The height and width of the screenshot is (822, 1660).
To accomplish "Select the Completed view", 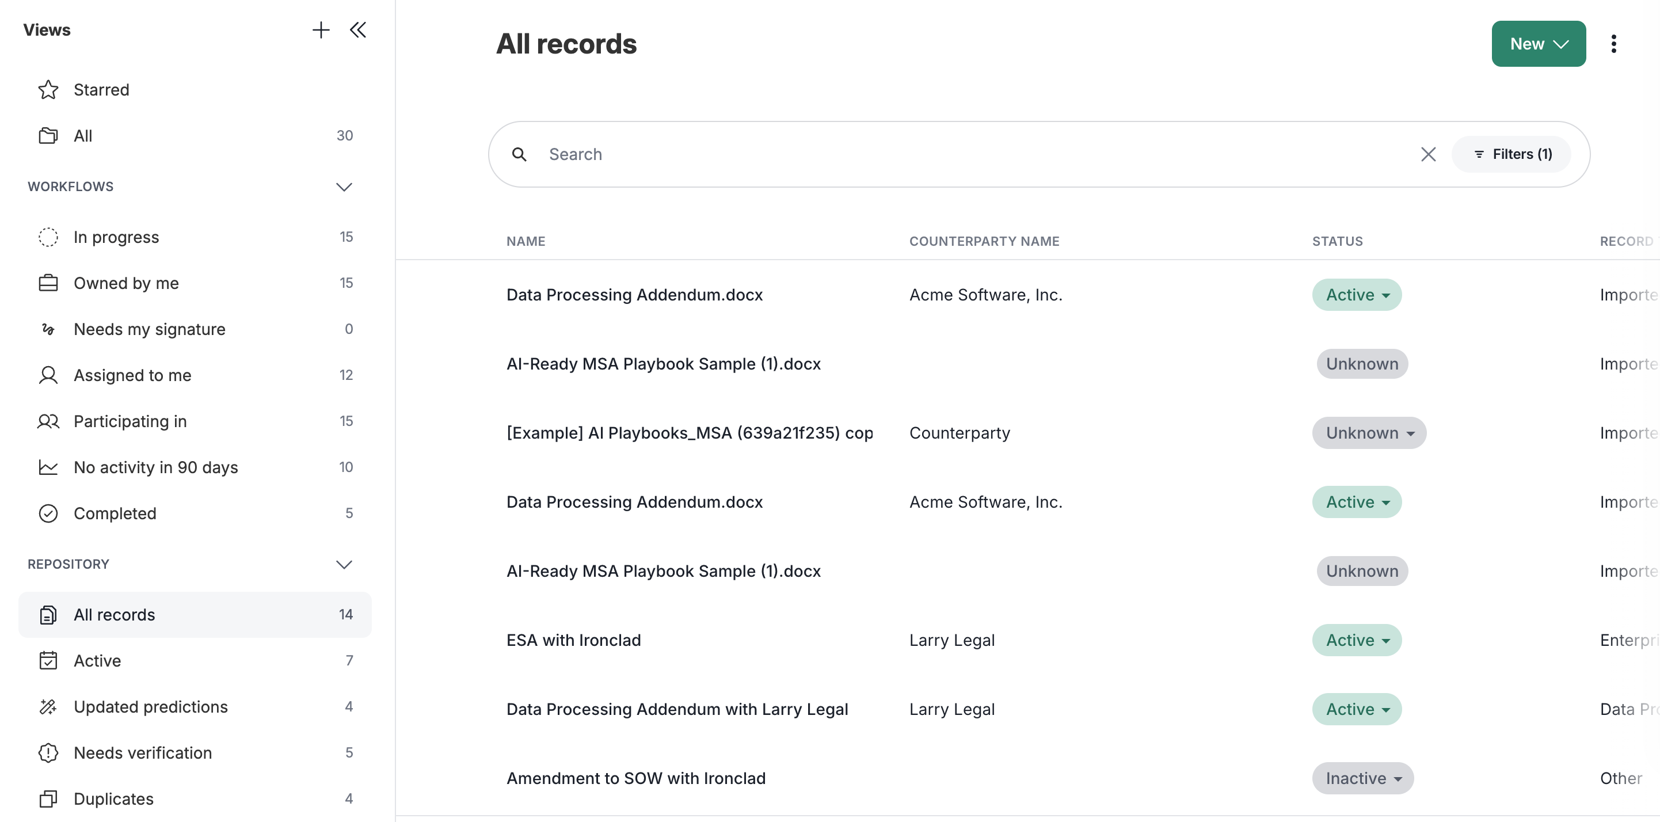I will pyautogui.click(x=195, y=513).
